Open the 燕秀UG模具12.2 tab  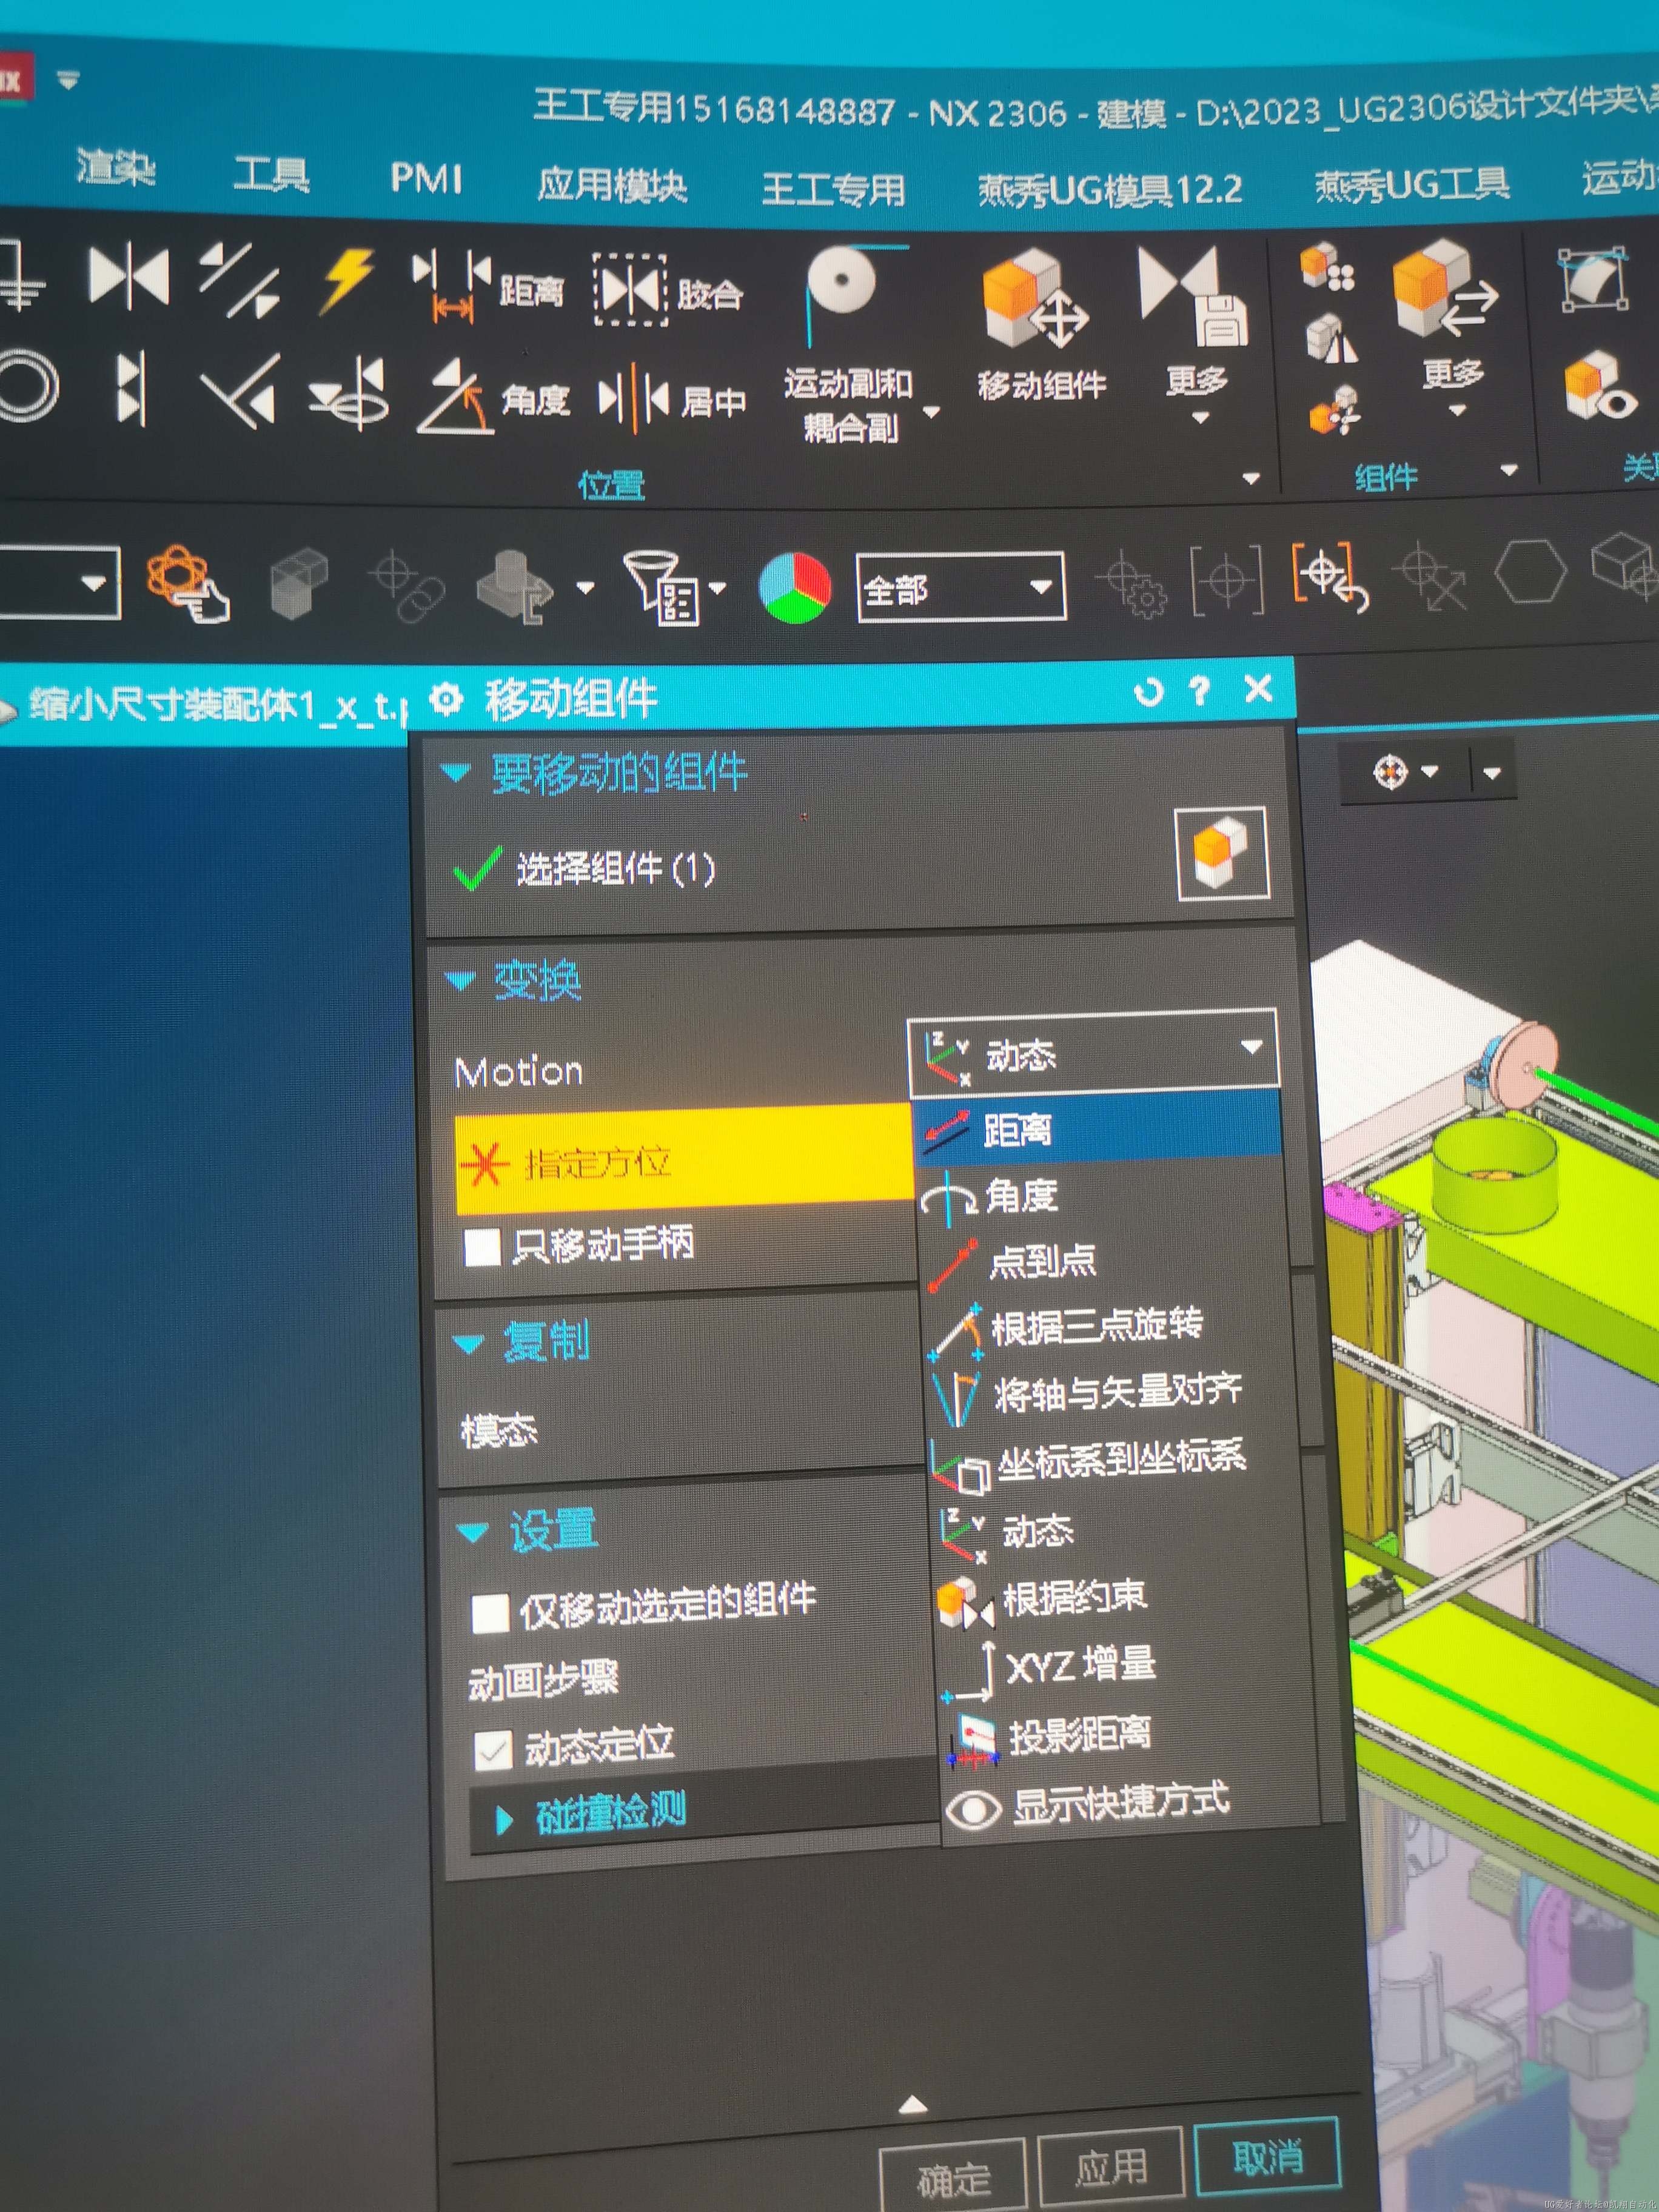pyautogui.click(x=1110, y=188)
